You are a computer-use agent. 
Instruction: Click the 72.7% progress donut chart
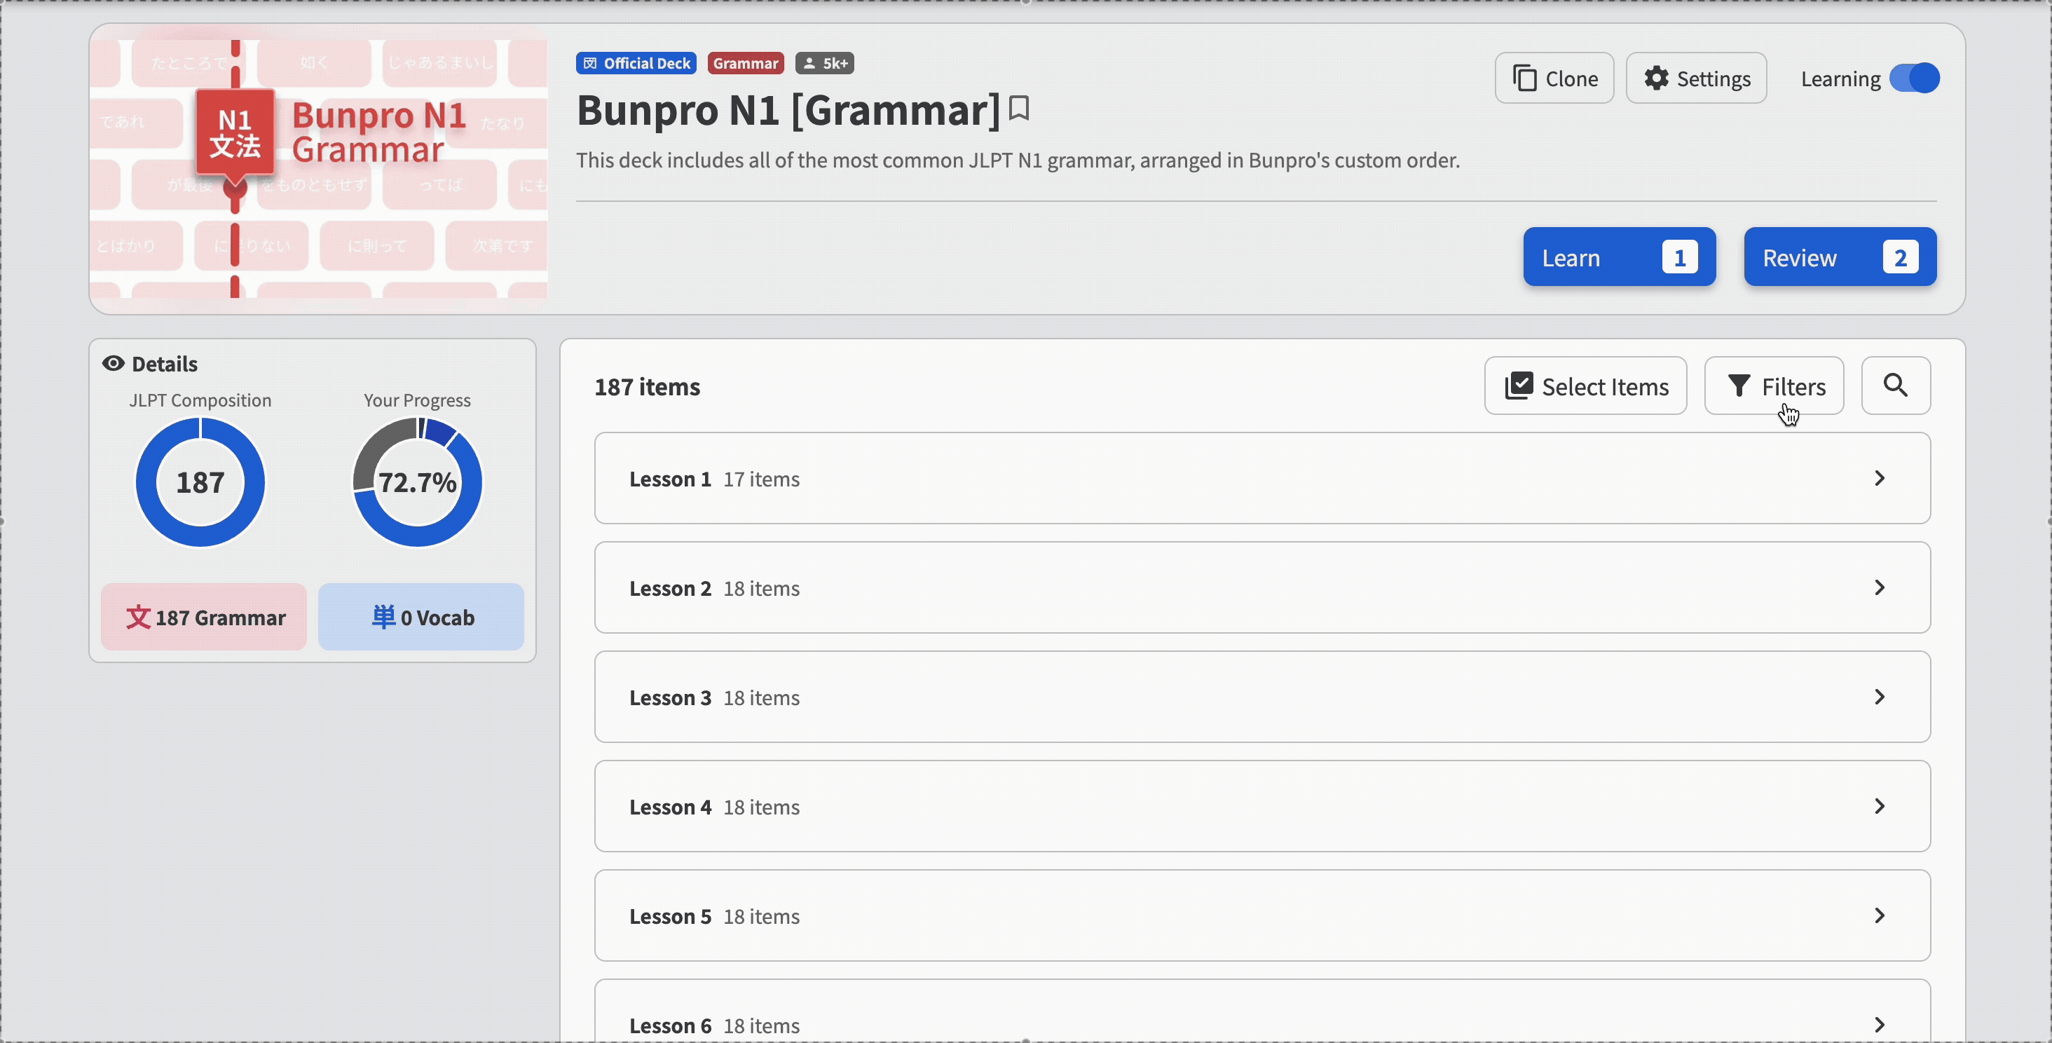(x=416, y=482)
